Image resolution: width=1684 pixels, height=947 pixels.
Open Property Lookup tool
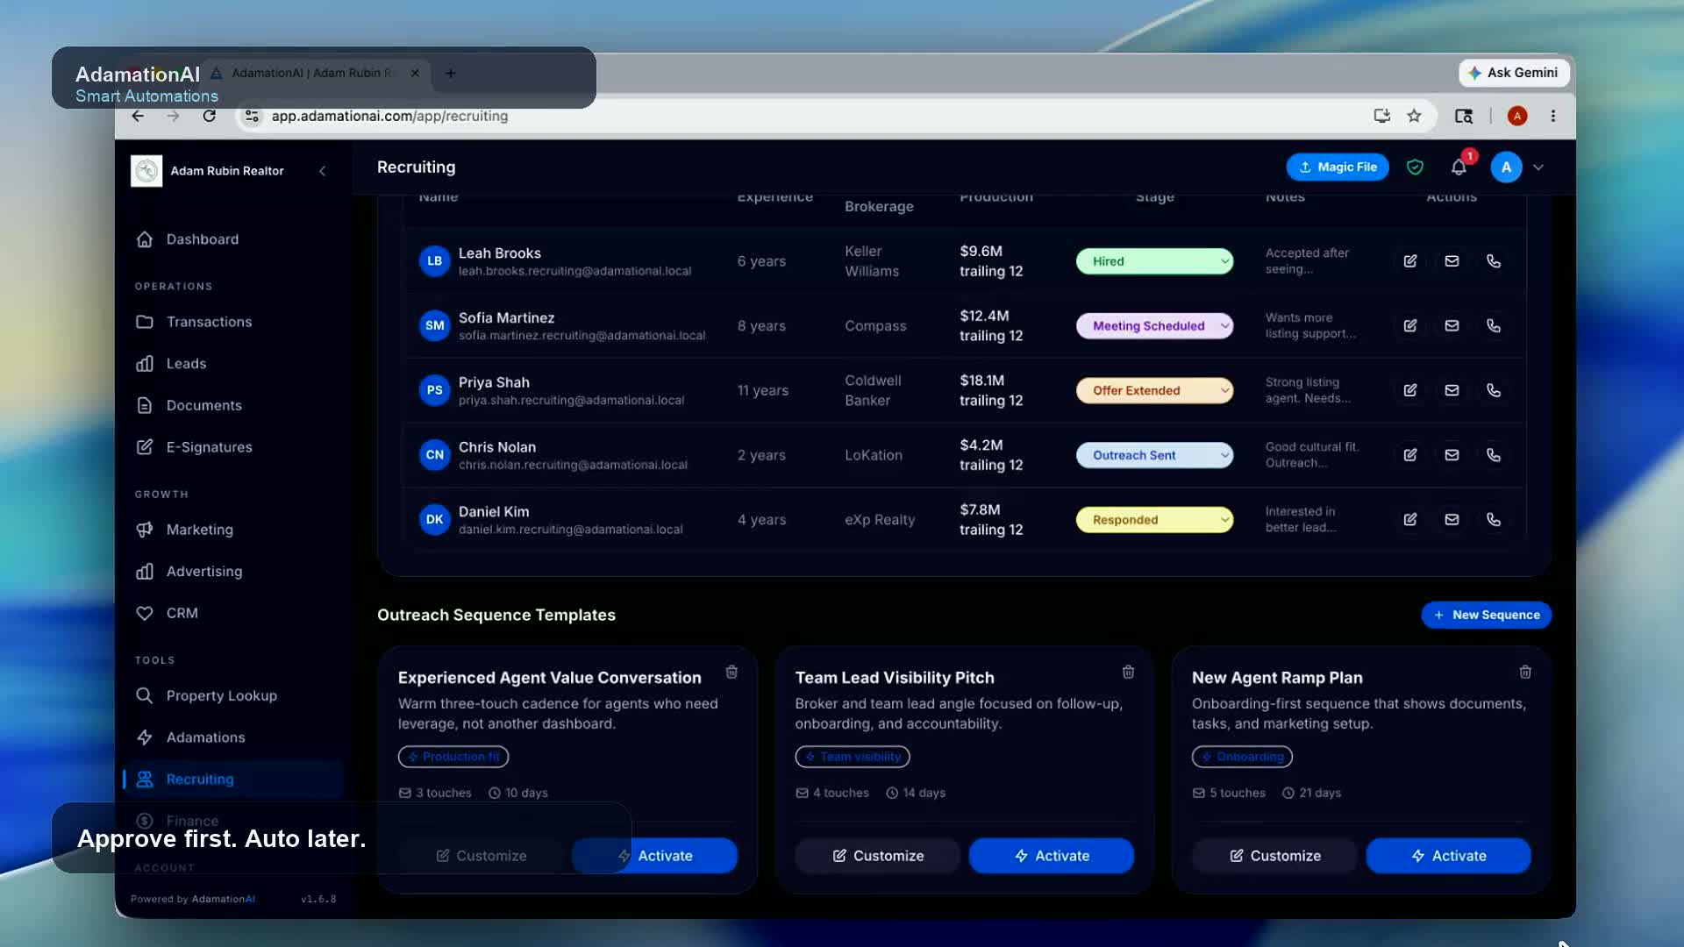[x=232, y=695]
